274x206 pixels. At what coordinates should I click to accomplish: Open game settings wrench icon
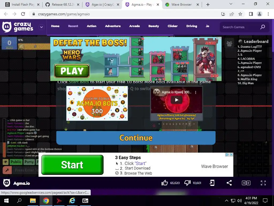[x=7, y=170]
